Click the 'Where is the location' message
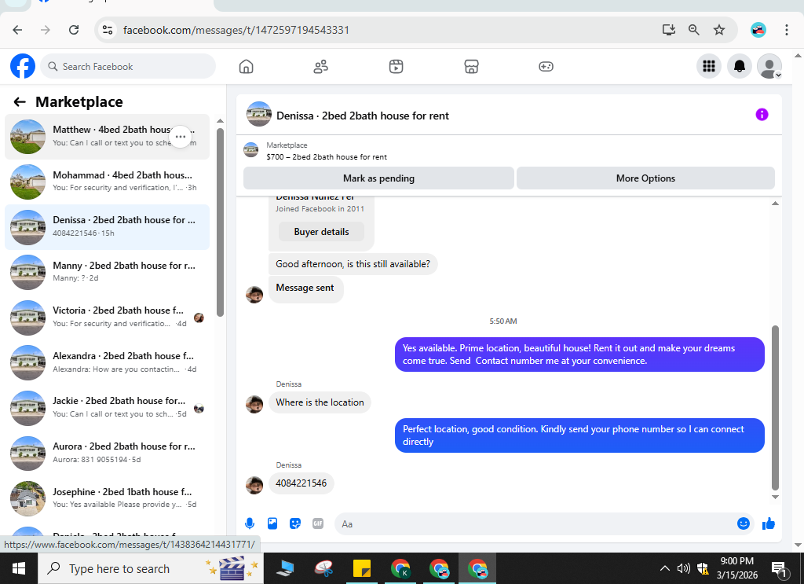The width and height of the screenshot is (804, 584). click(320, 402)
